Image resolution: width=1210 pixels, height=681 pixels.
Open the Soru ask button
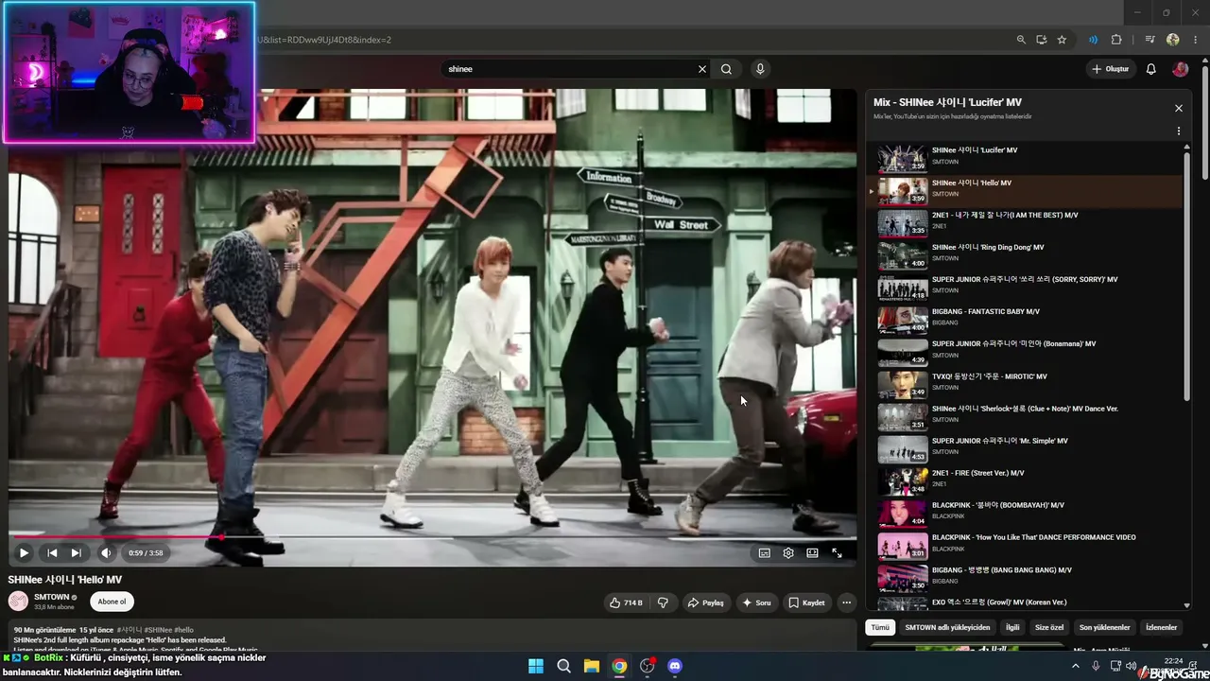(x=756, y=602)
